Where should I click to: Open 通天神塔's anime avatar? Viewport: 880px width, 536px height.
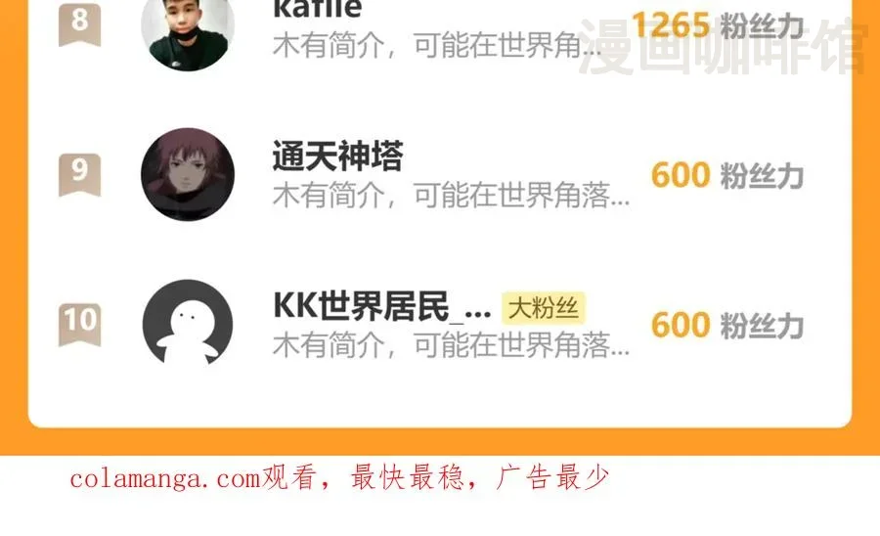[x=188, y=174]
